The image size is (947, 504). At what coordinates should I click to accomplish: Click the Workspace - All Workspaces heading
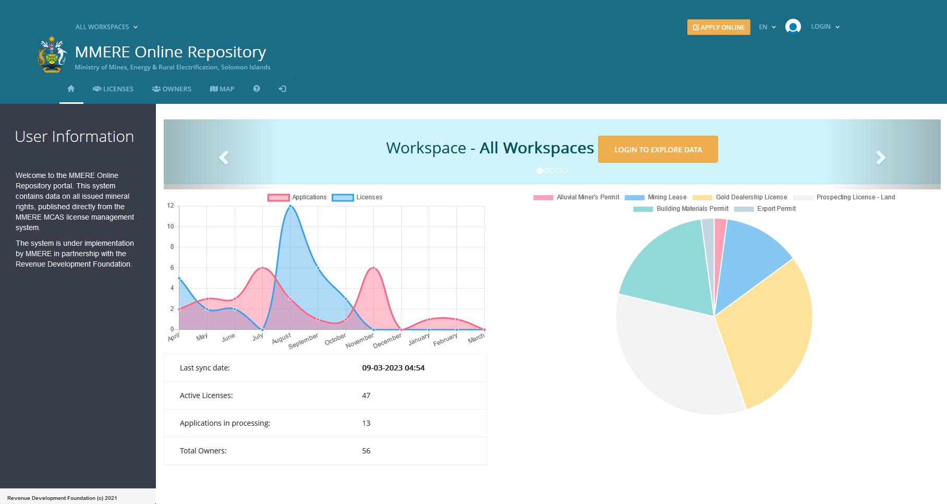490,148
